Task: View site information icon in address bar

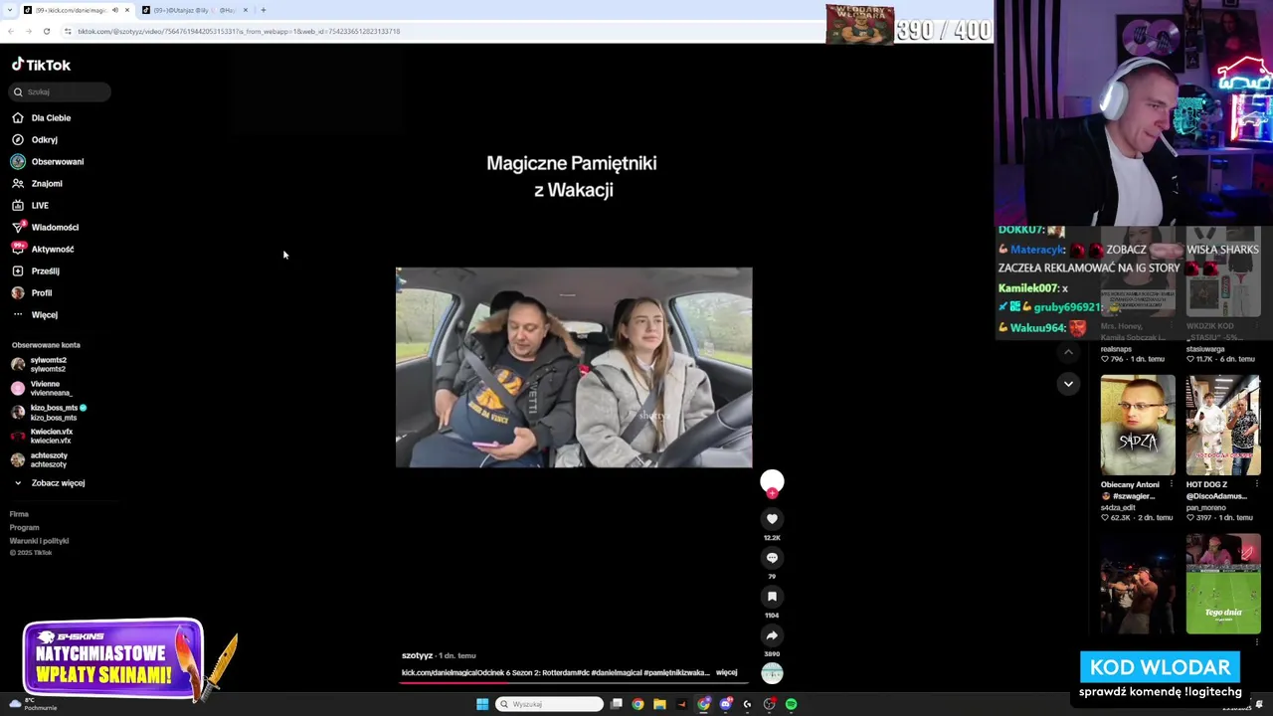Action: (x=68, y=31)
